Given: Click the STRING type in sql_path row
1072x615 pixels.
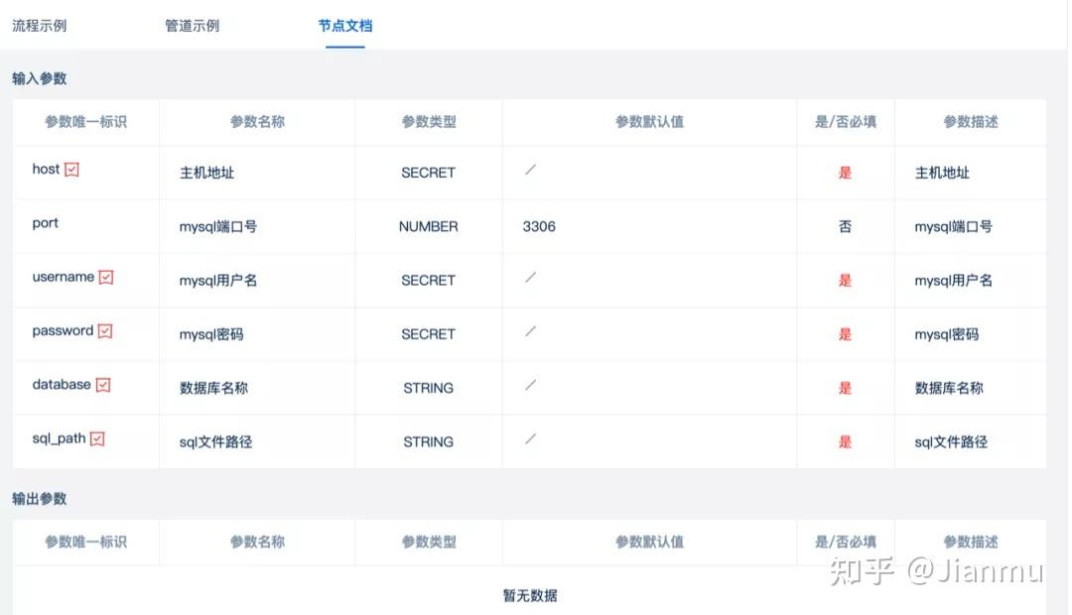Looking at the screenshot, I should pos(428,442).
